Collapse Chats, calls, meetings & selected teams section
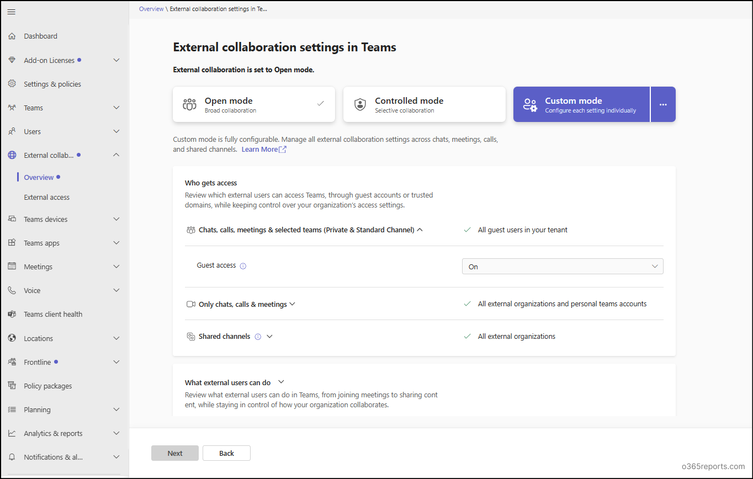Viewport: 753px width, 479px height. pyautogui.click(x=420, y=230)
